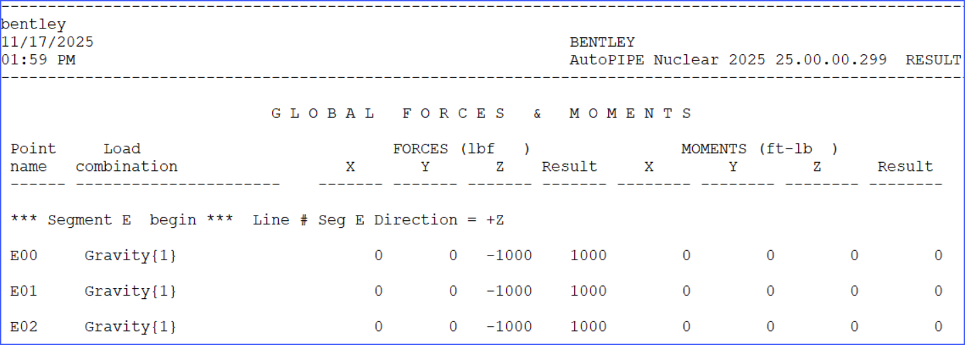Click the uppercase BENTLEY header title
The height and width of the screenshot is (345, 965).
click(602, 42)
